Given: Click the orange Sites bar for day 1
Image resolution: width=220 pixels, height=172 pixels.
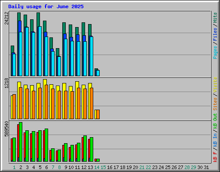Looking at the screenshot, I should (14, 107).
